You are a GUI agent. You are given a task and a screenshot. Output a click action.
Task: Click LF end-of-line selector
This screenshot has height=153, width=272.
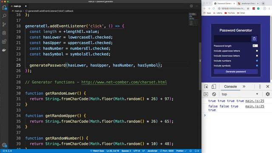[x=144, y=151]
